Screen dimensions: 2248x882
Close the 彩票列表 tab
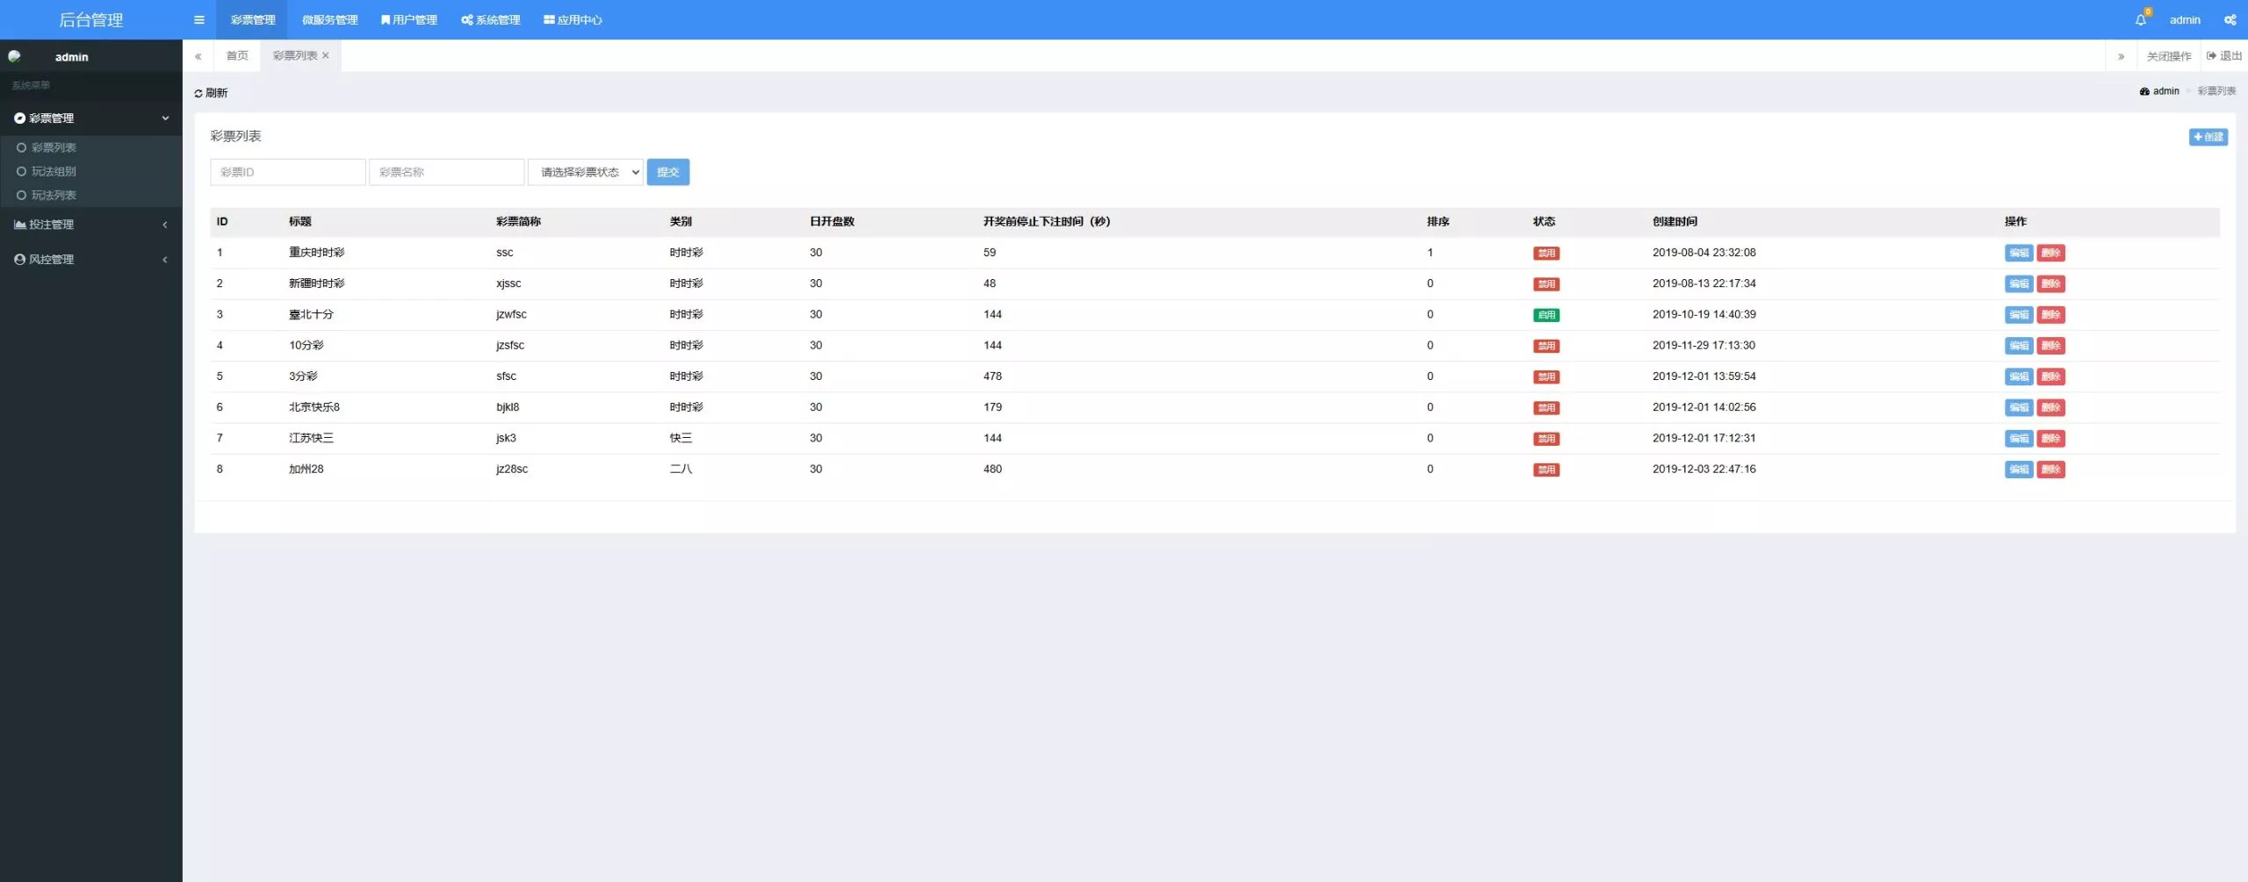[x=326, y=55]
